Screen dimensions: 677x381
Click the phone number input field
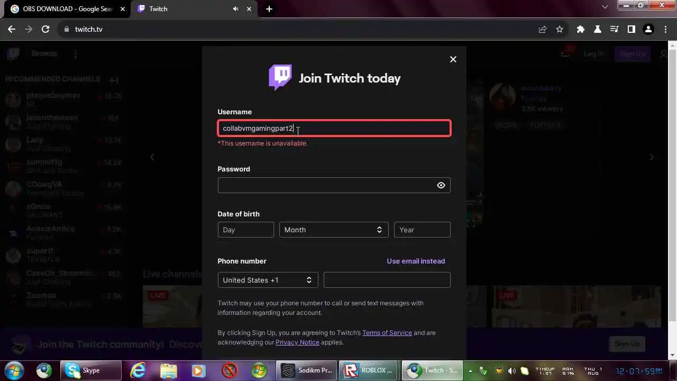[x=387, y=280]
